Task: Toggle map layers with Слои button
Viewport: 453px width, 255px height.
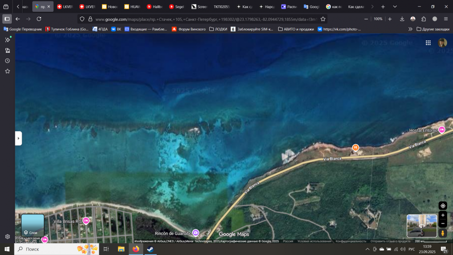Action: point(33,226)
